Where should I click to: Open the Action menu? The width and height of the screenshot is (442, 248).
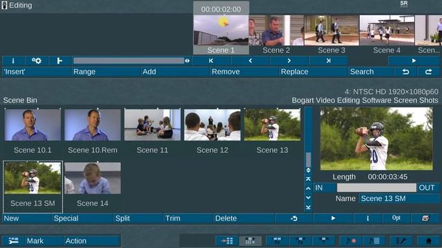tap(92, 241)
